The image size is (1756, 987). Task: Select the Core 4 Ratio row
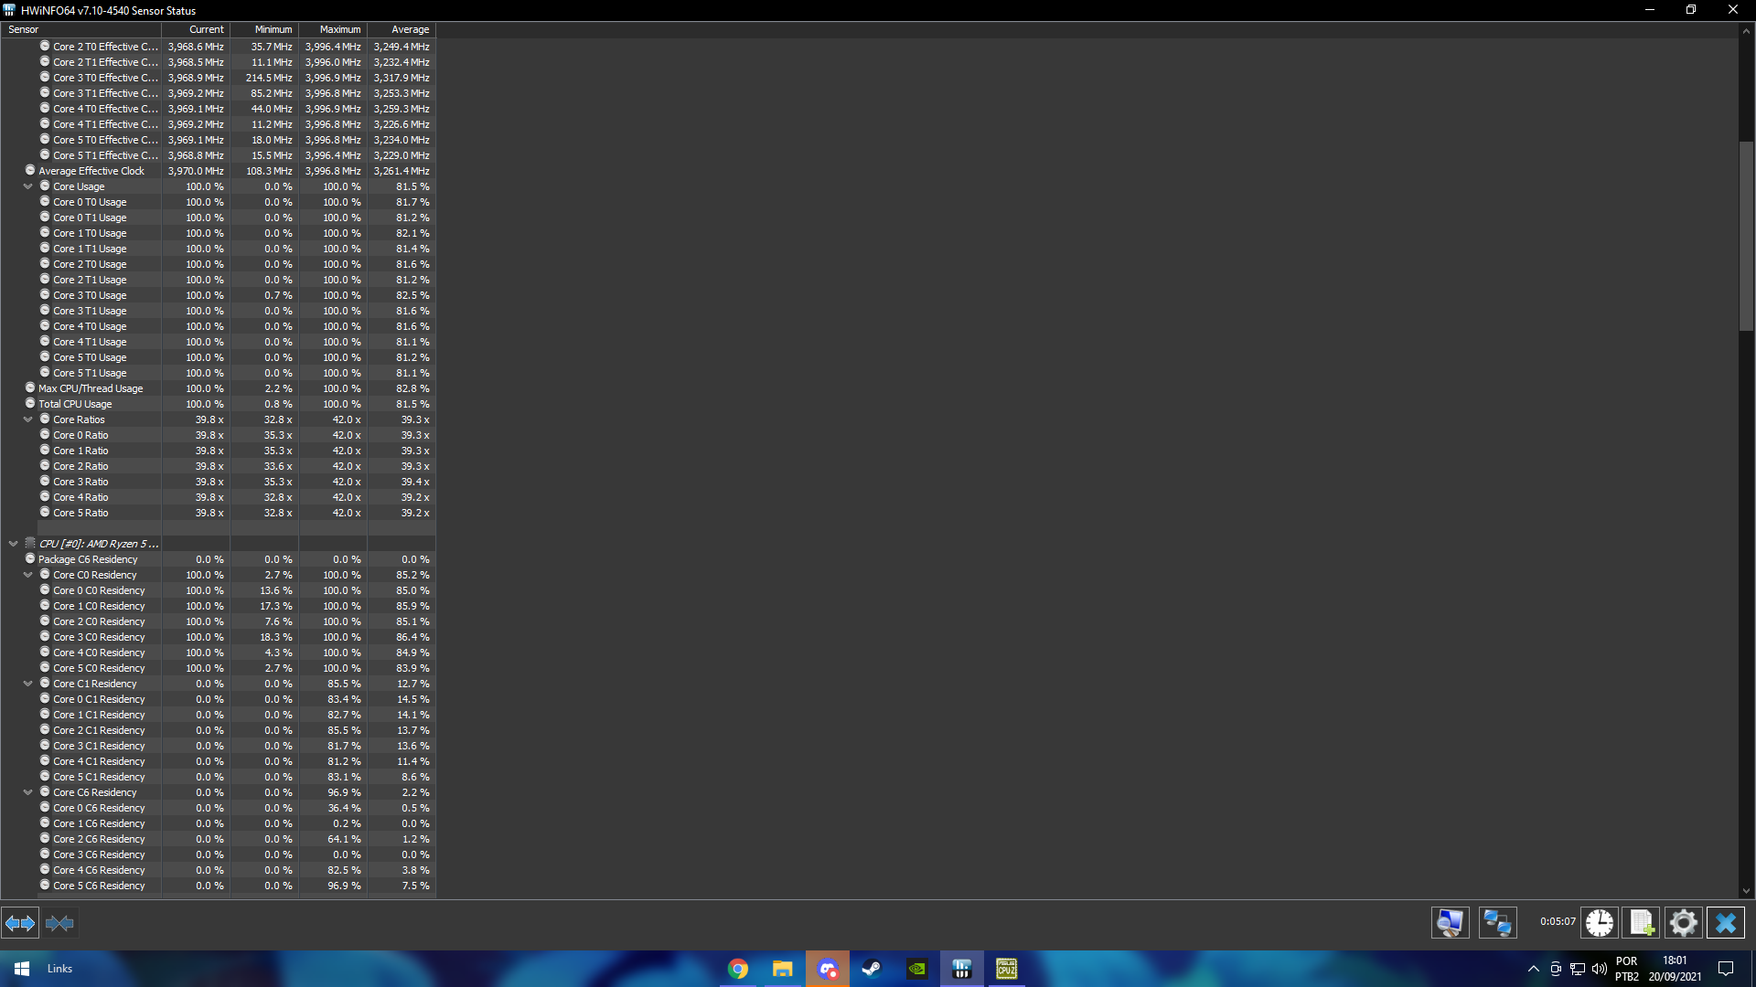(x=218, y=497)
